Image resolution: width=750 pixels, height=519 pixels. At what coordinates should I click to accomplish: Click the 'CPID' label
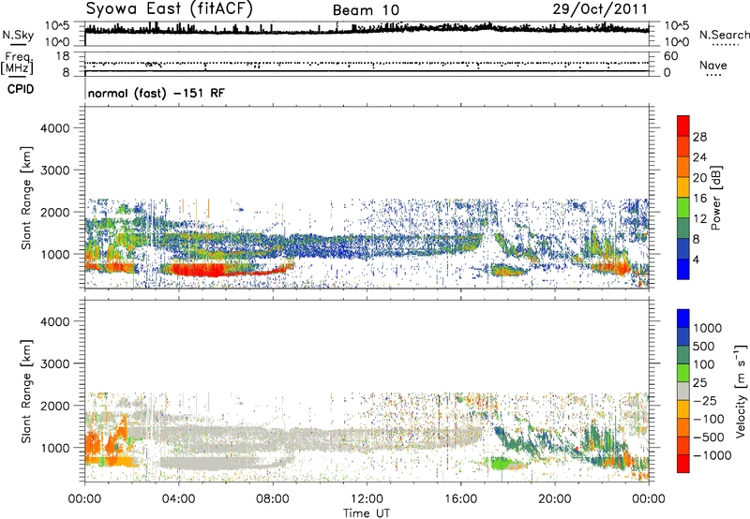pos(21,89)
